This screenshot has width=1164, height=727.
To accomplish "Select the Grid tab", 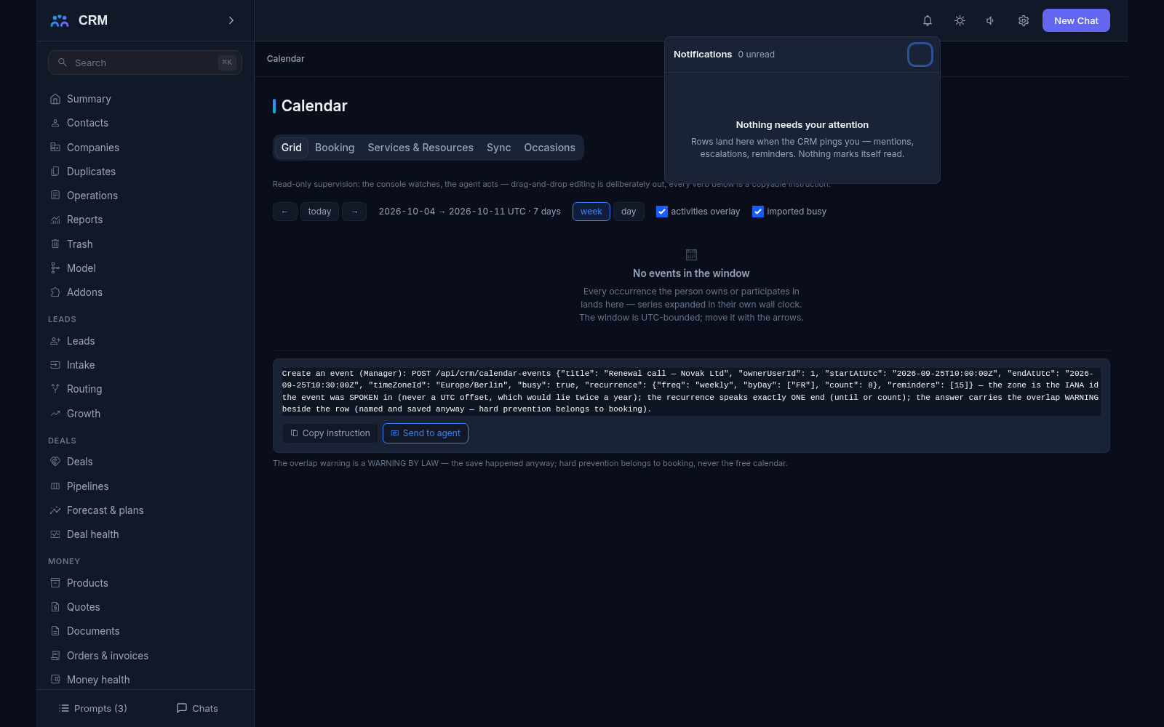I will tap(292, 148).
